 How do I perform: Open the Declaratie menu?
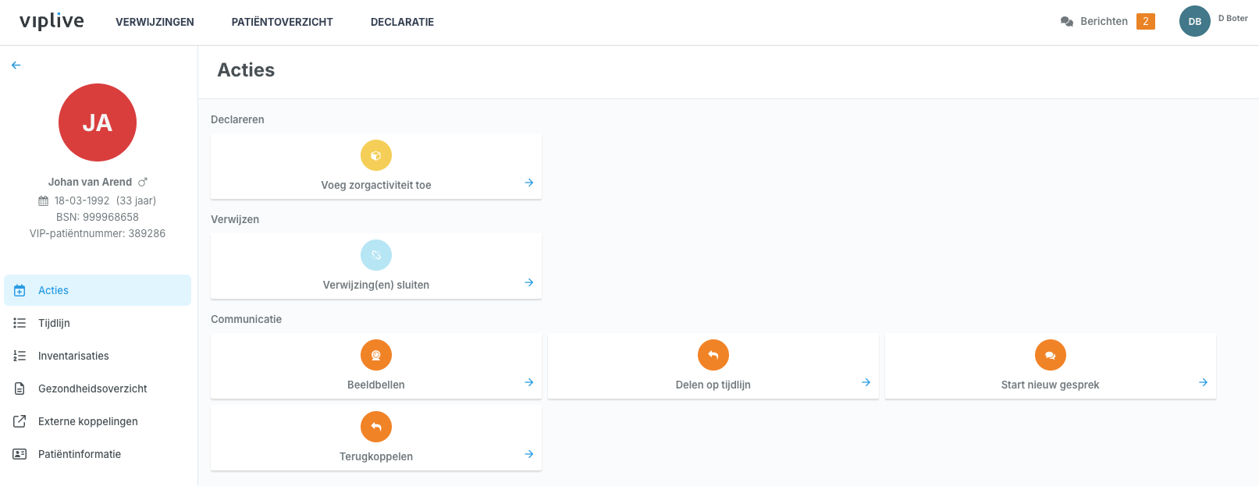click(402, 22)
